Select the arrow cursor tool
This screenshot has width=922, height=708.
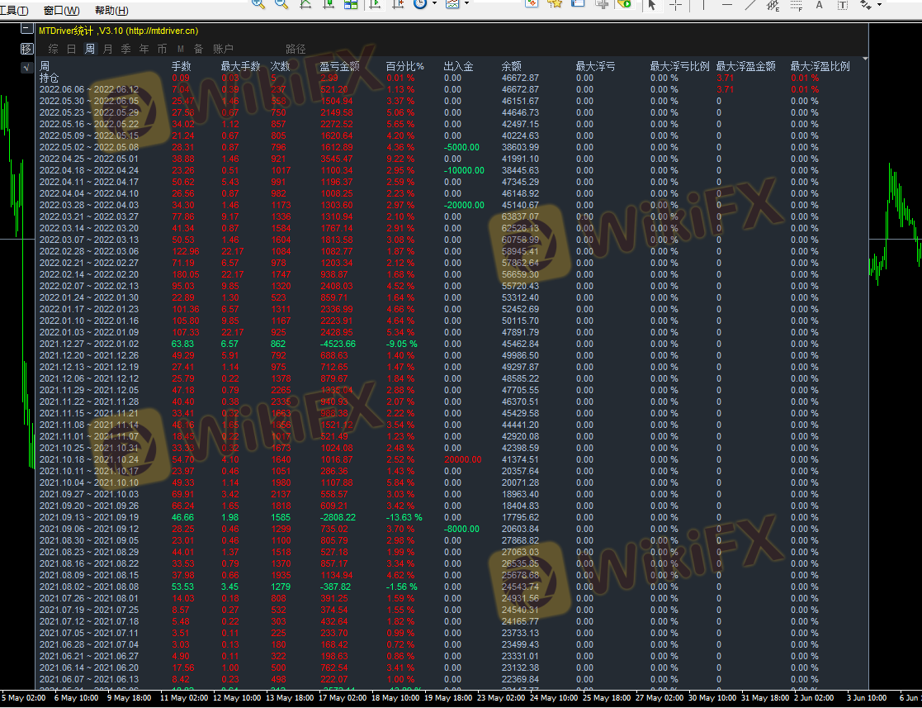tap(651, 4)
